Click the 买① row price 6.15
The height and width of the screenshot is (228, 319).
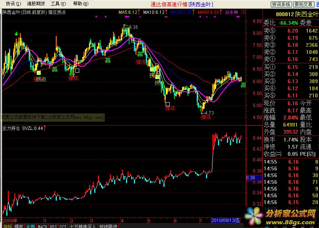tap(292, 67)
